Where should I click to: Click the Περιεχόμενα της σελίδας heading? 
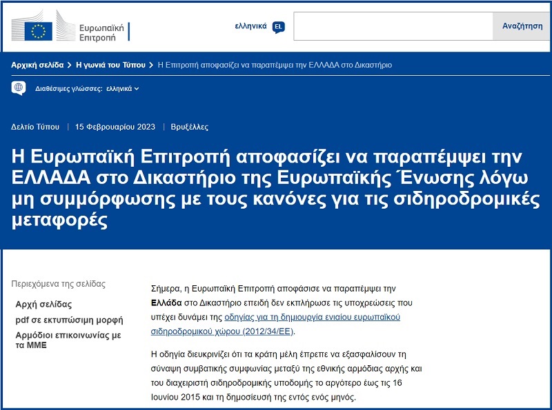point(59,284)
